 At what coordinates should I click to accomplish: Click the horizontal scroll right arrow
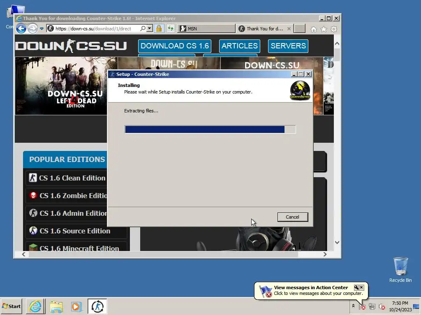(x=325, y=254)
